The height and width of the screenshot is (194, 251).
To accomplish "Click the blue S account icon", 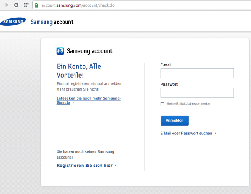I will pyautogui.click(x=60, y=51).
